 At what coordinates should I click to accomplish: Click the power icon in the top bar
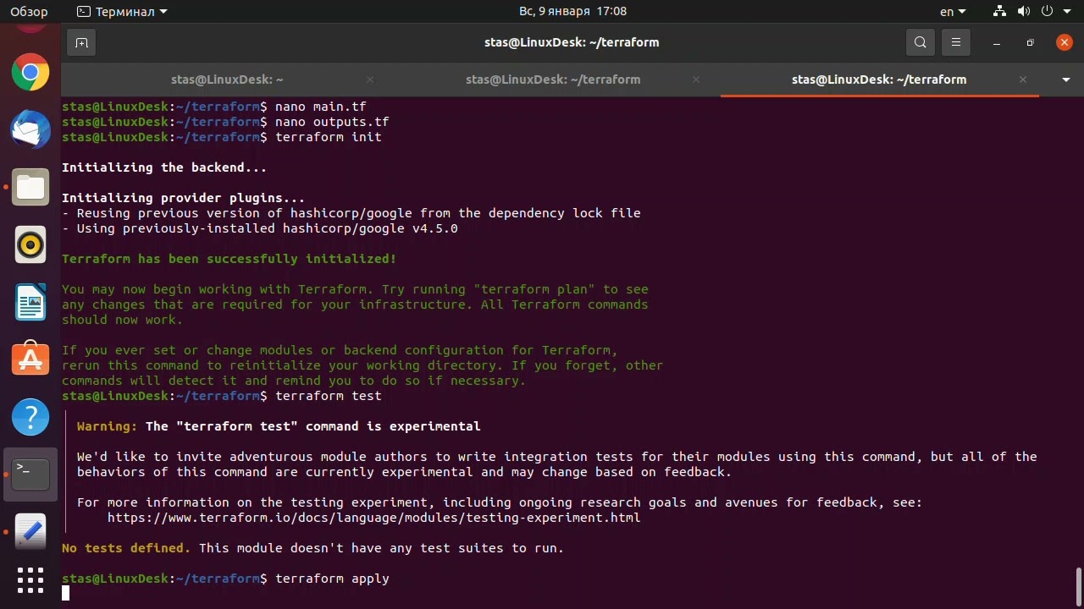tap(1047, 12)
